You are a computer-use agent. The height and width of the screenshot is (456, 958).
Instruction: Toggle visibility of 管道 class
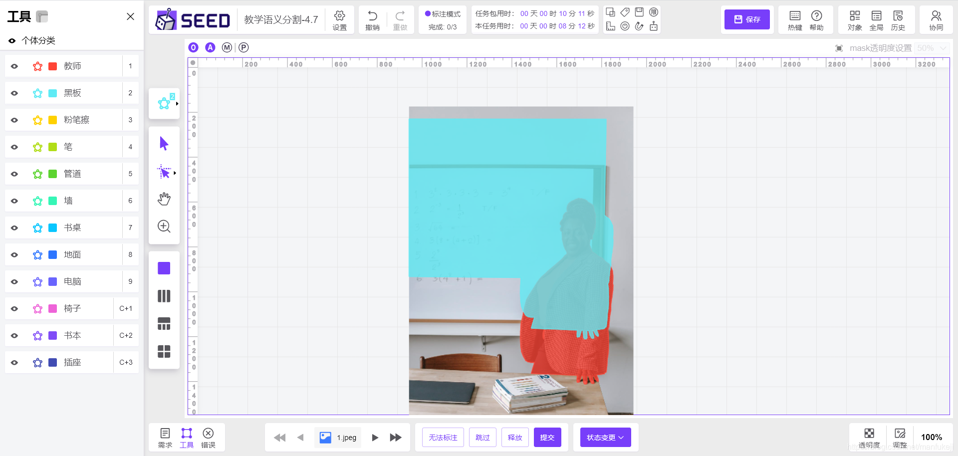click(14, 174)
